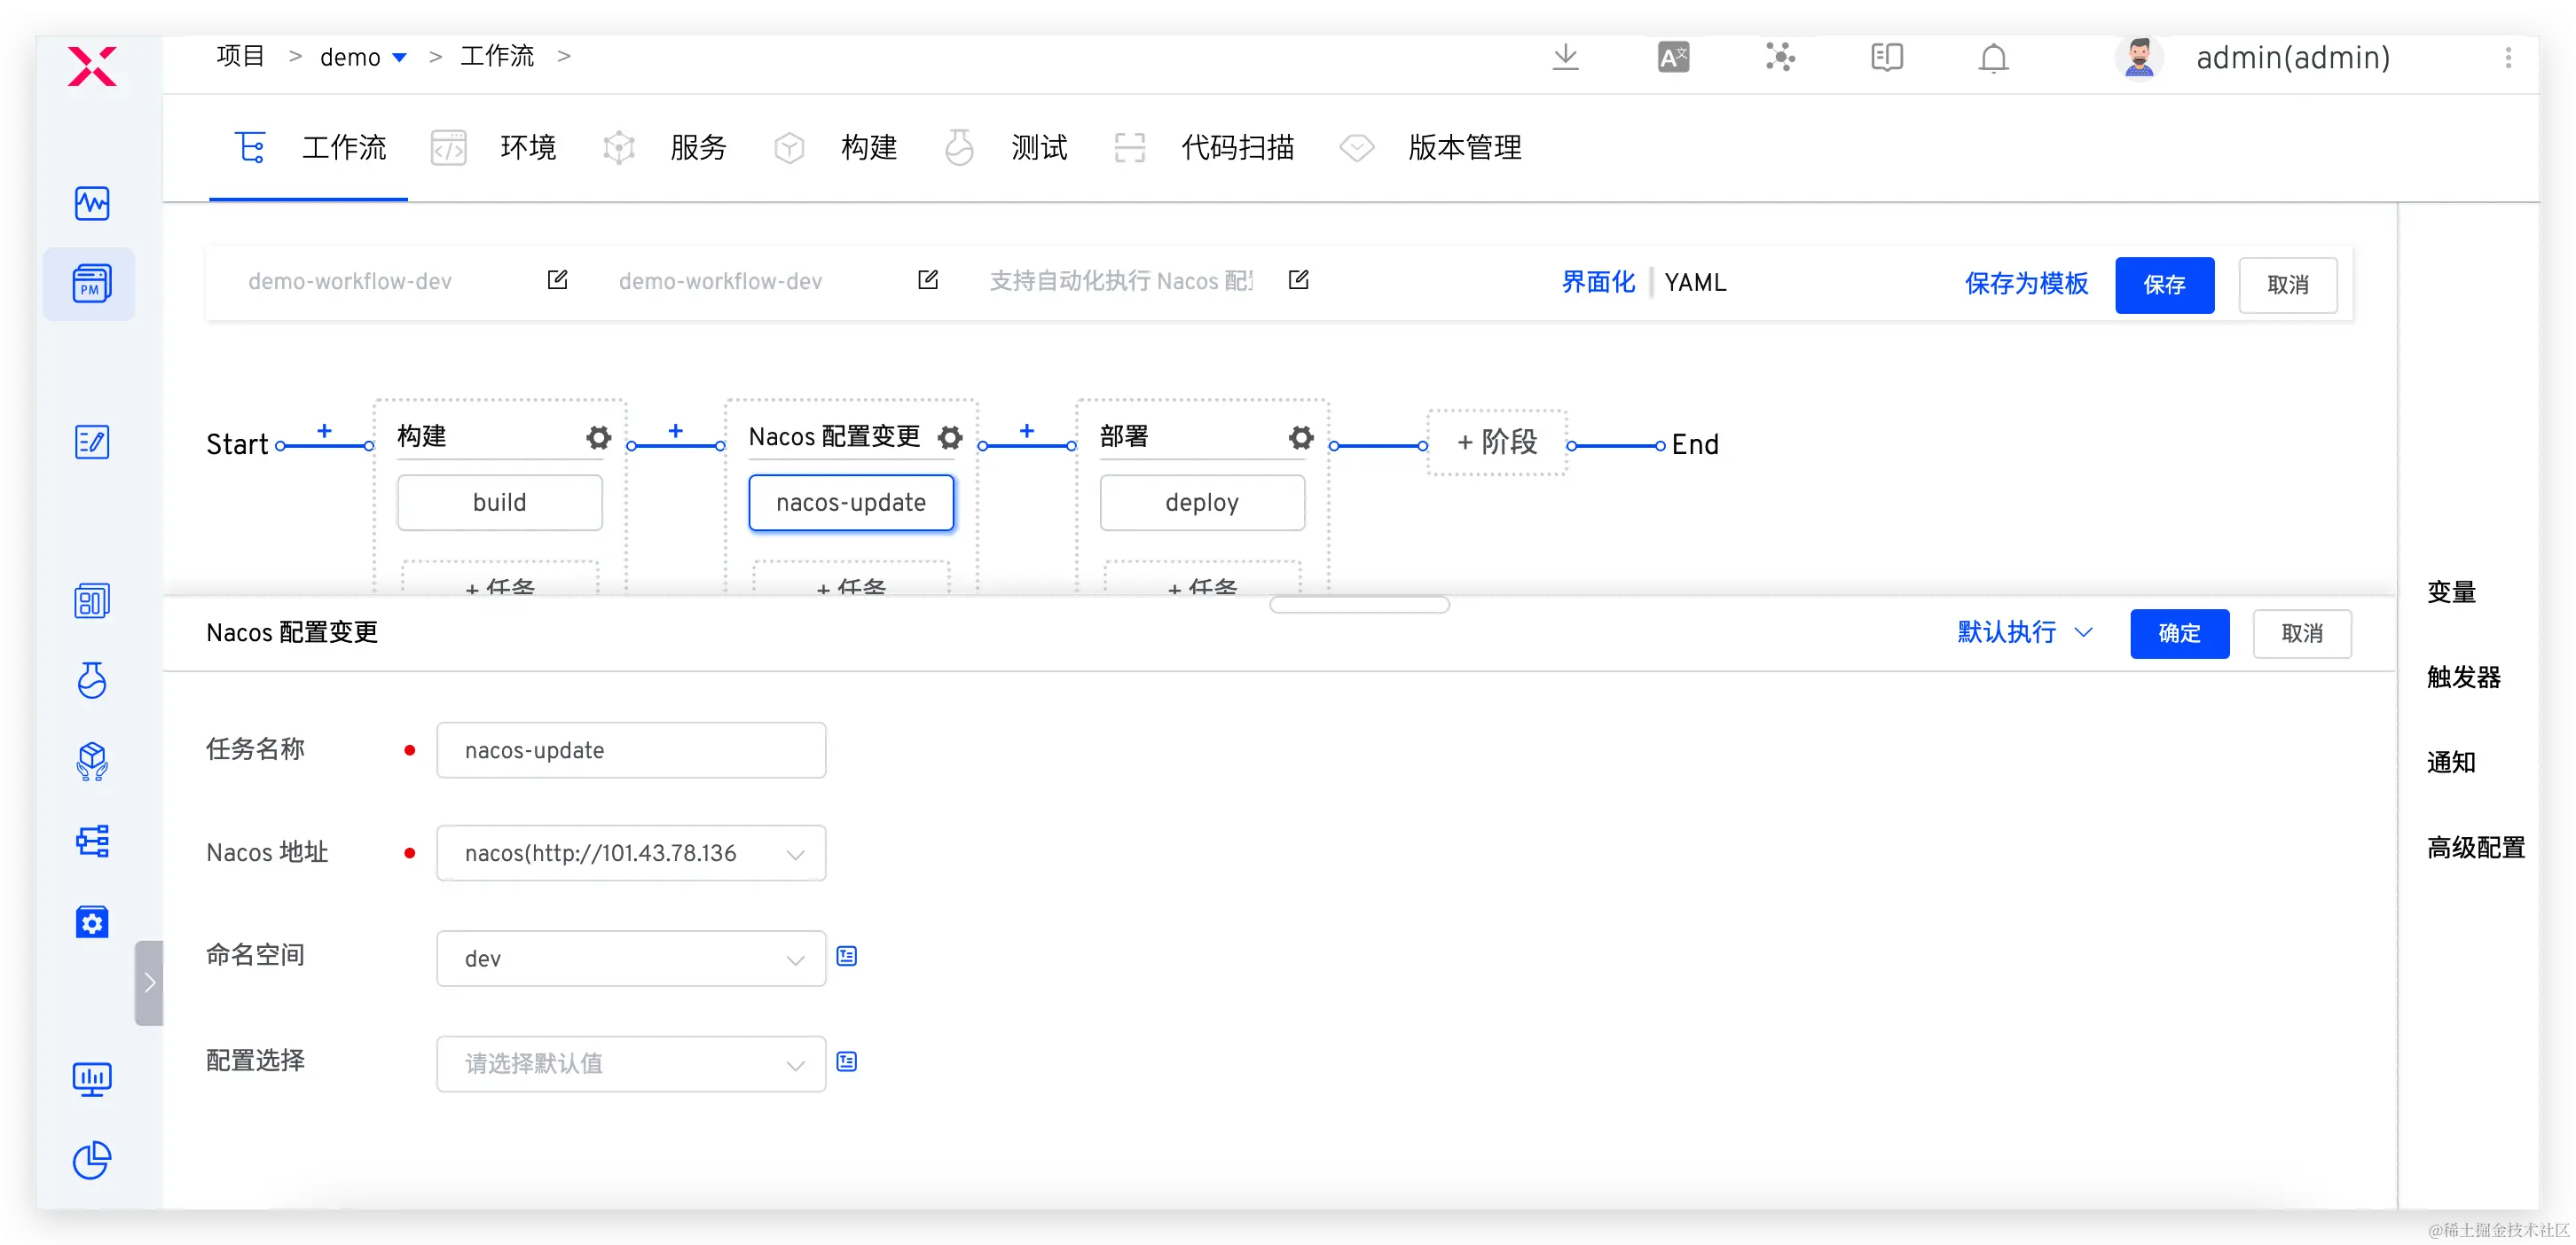Switch to YAML view mode
Image resolution: width=2576 pixels, height=1245 pixels.
click(x=1695, y=283)
